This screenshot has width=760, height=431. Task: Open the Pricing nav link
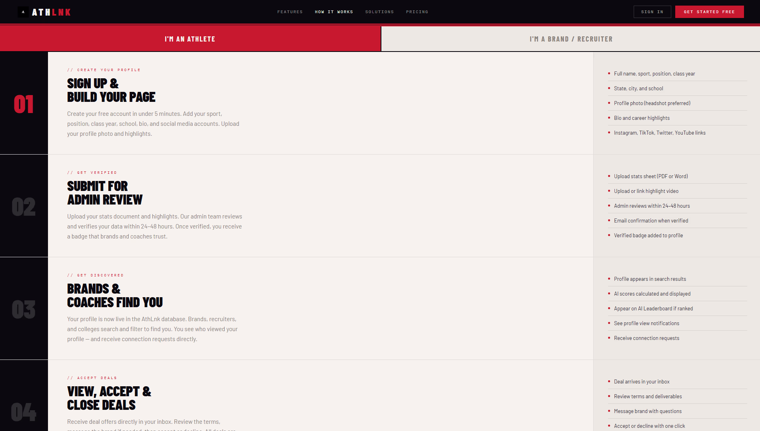coord(417,12)
